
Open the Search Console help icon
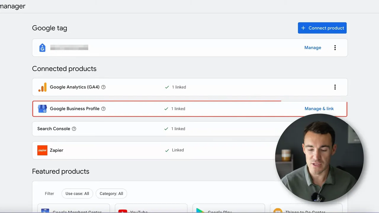click(x=74, y=129)
